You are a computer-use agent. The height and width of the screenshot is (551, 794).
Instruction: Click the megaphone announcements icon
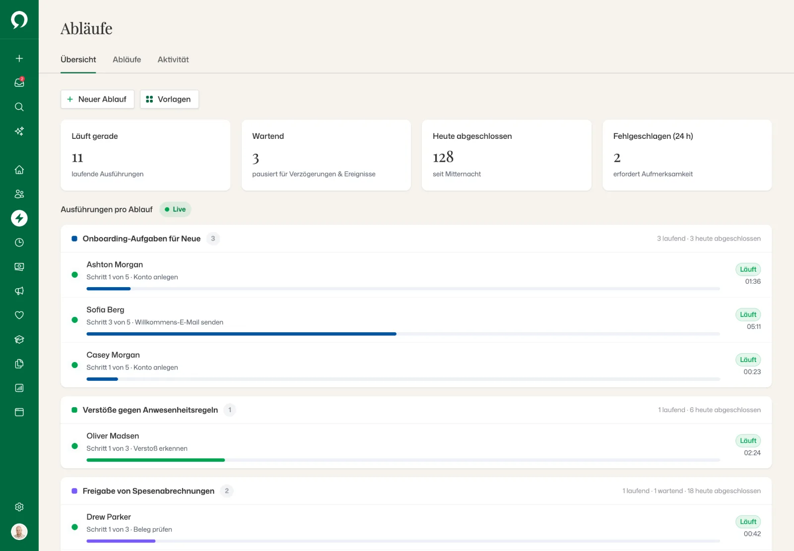pos(19,291)
